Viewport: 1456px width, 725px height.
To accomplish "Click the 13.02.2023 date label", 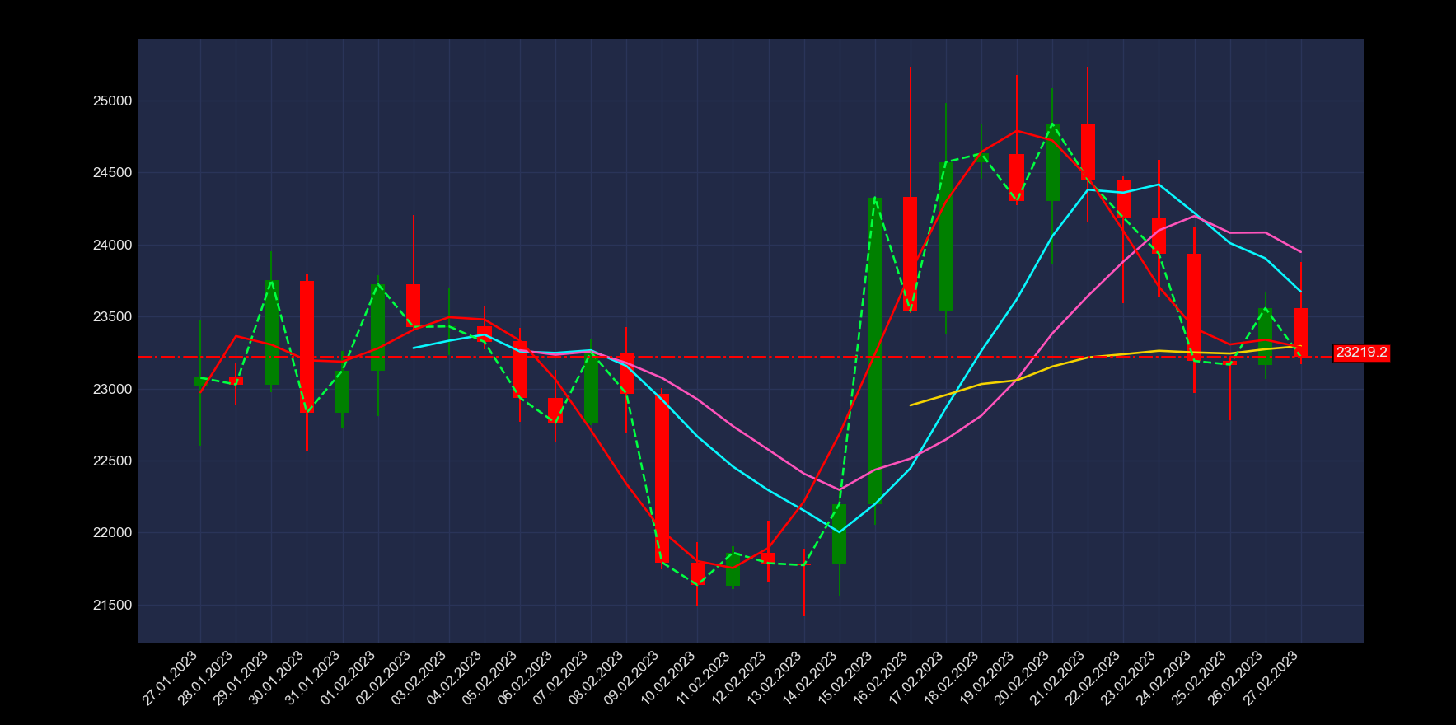I will 774,678.
